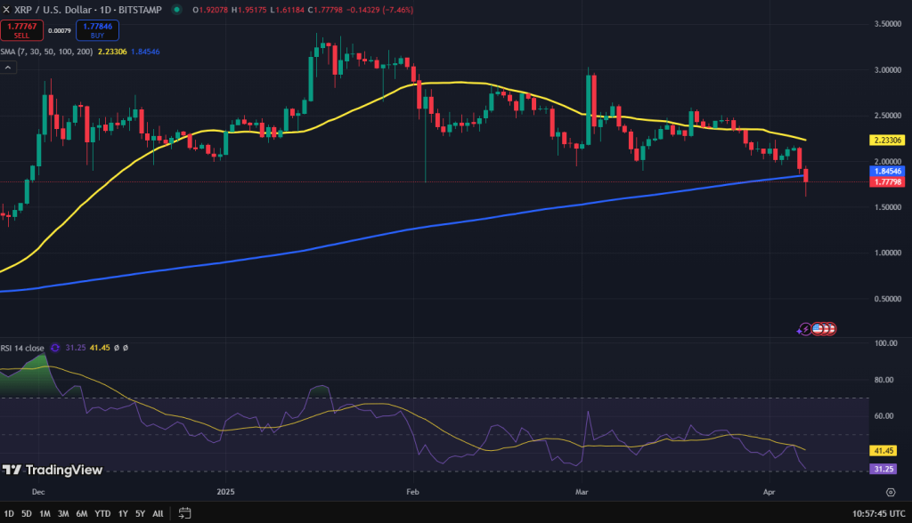The image size is (912, 523).
Task: Click the US flag economic event icon
Action: (x=818, y=329)
